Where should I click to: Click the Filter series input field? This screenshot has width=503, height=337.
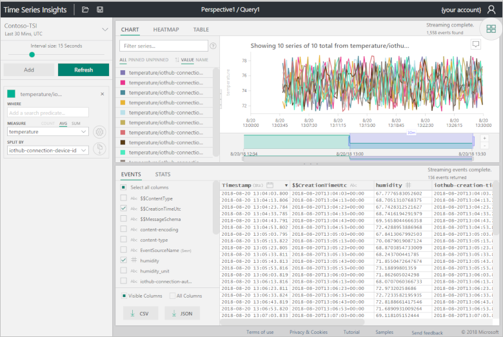[x=164, y=46]
